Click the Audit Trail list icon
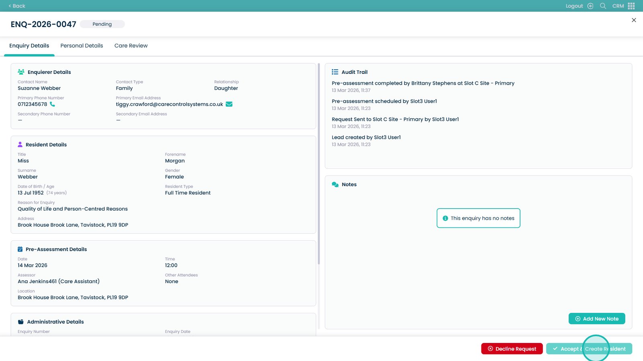Image resolution: width=643 pixels, height=361 pixels. (335, 72)
